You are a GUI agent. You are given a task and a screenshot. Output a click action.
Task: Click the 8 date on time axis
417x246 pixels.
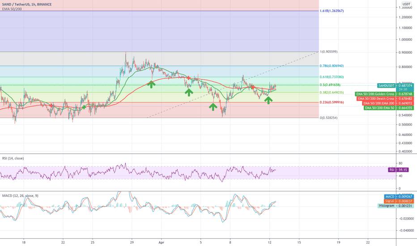230,242
